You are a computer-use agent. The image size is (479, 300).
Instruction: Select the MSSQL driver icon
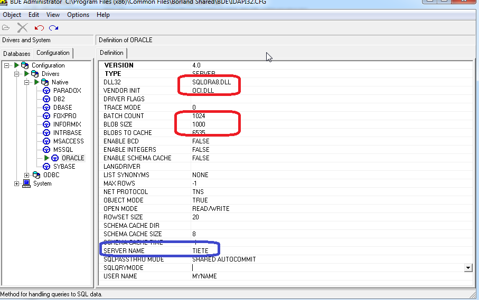[x=46, y=150]
